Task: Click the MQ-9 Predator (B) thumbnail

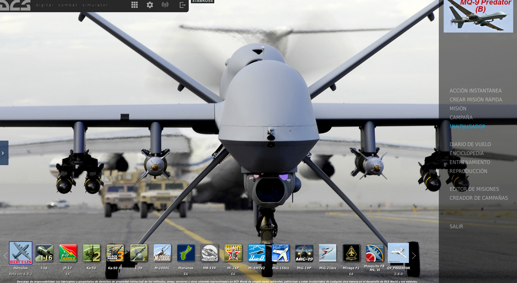Action: tap(478, 16)
